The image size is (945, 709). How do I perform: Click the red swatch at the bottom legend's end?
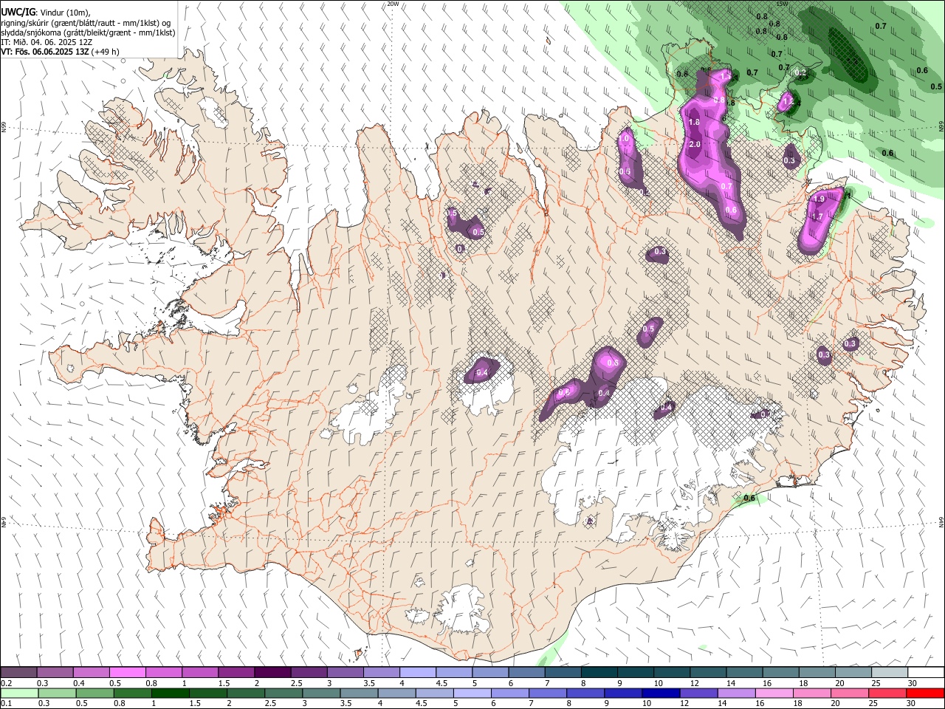tap(925, 693)
